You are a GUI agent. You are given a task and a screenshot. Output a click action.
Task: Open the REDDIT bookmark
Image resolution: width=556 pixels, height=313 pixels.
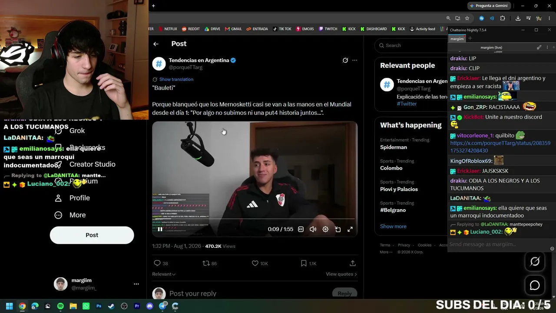pos(191,29)
